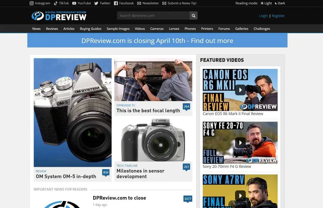The image size is (323, 208).
Task: Click the 261 comments bubble
Action: click(186, 167)
